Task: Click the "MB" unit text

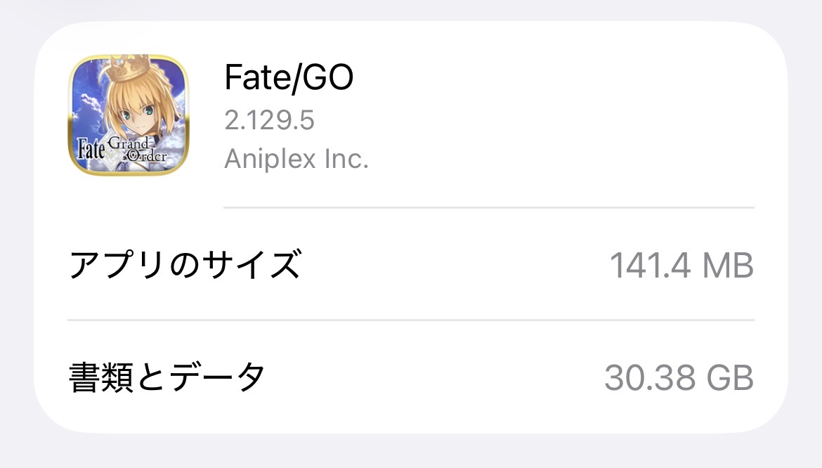Action: point(729,266)
